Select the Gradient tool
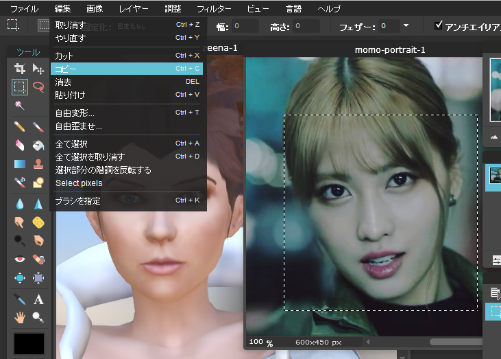 tap(20, 164)
